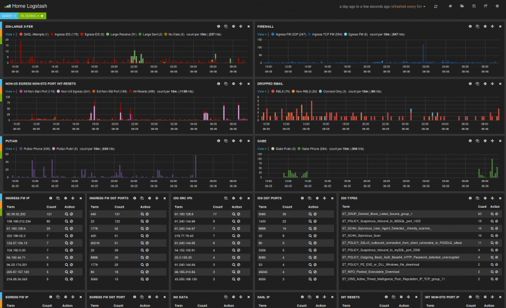506x308 pixels.
Task: Remove the DROPPED EMAIL panel with its X
Action: coord(500,84)
